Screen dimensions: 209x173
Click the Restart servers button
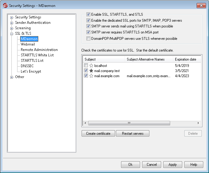pyautogui.click(x=133, y=134)
